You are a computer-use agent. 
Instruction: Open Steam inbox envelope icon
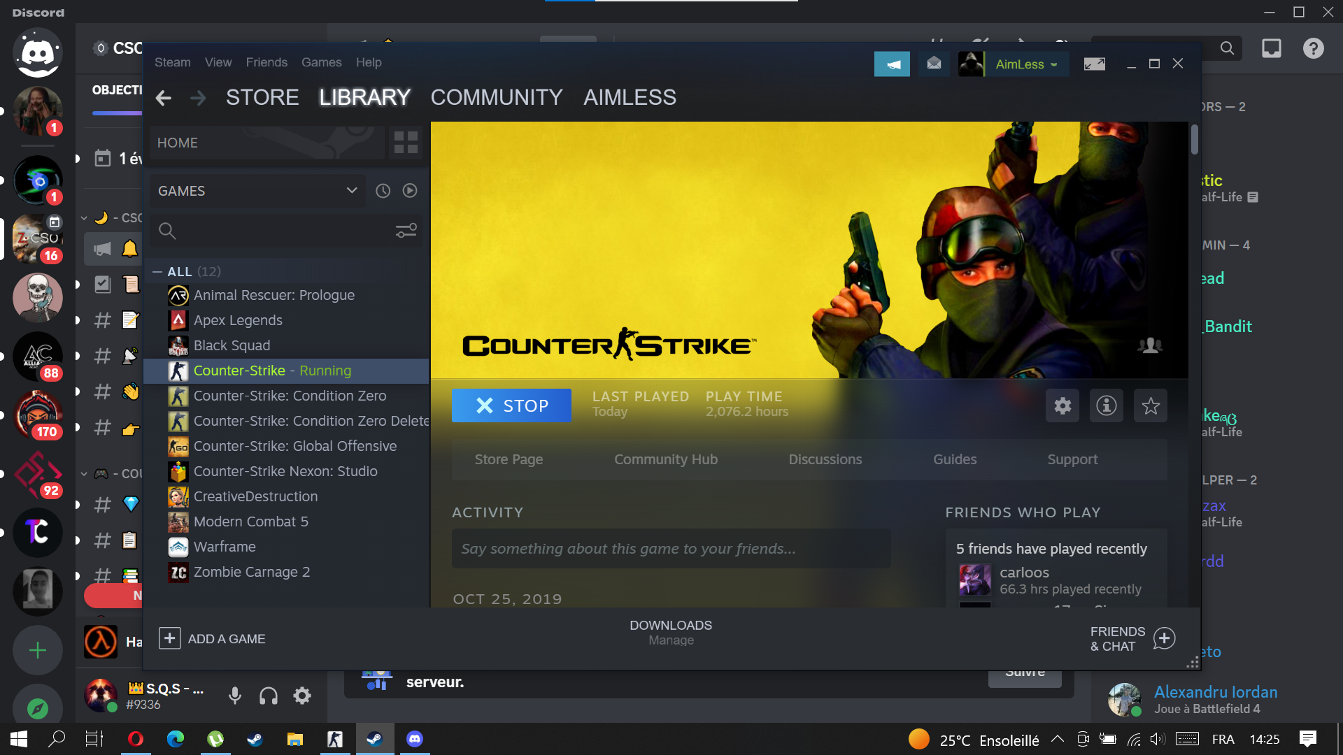pos(934,64)
